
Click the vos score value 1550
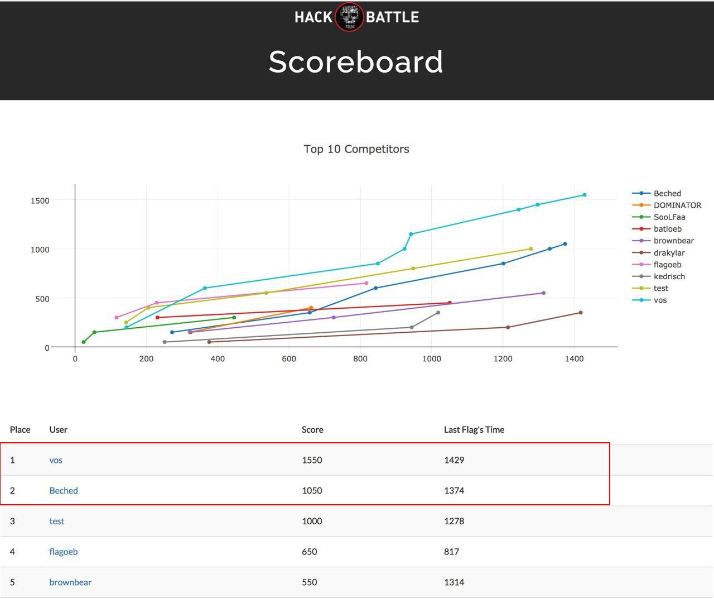pyautogui.click(x=312, y=460)
